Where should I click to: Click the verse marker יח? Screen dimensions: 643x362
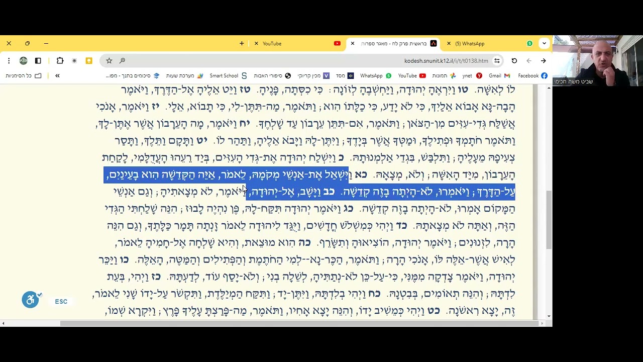(244, 124)
